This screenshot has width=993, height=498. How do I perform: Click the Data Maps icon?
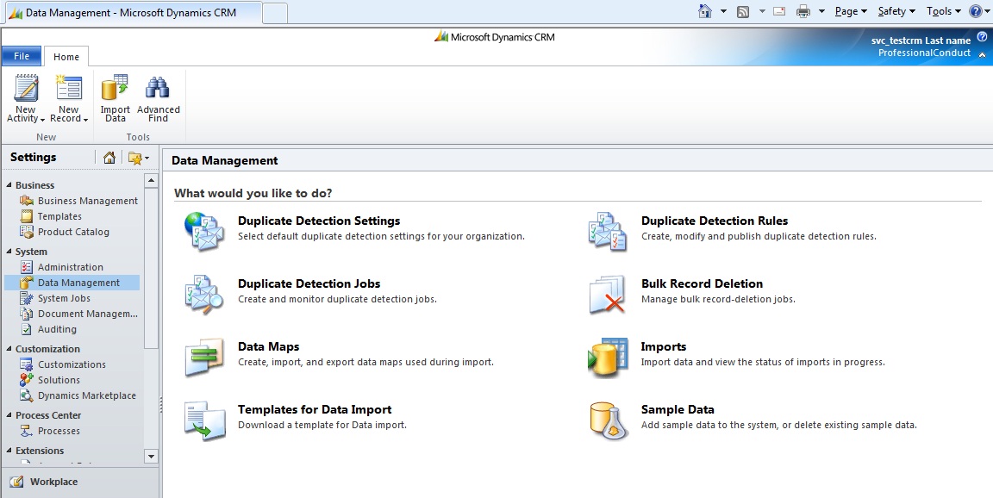point(204,357)
